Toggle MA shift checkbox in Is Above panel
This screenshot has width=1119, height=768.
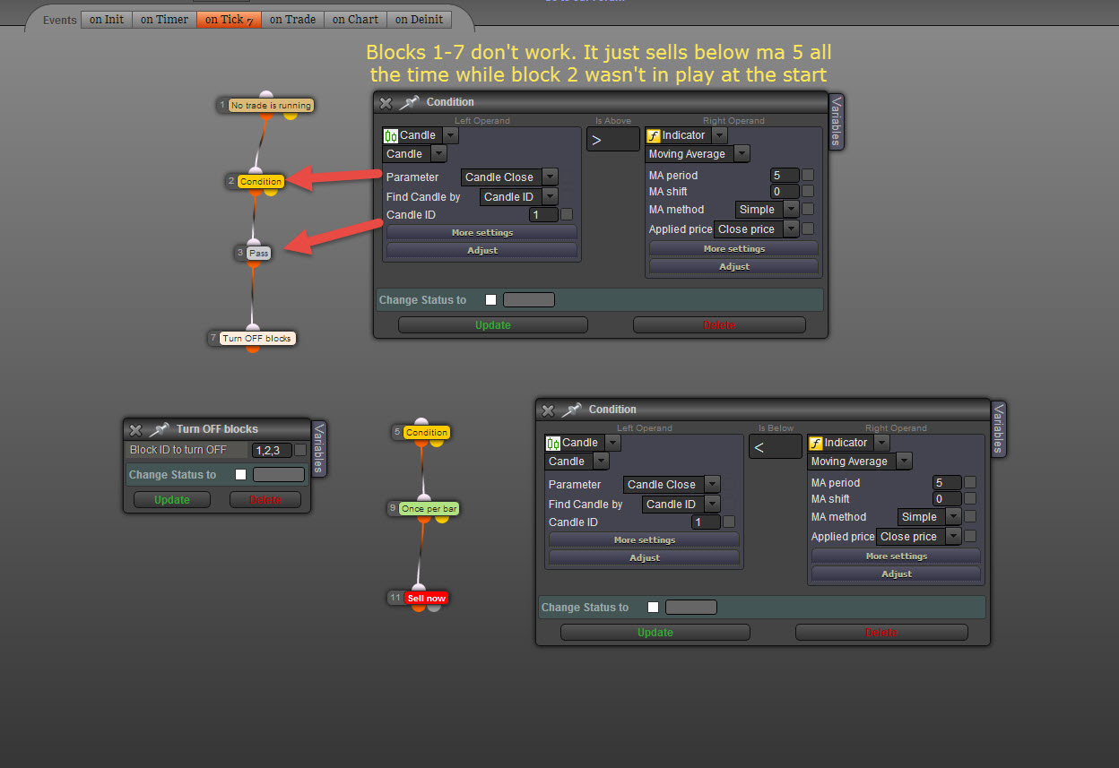coord(808,191)
